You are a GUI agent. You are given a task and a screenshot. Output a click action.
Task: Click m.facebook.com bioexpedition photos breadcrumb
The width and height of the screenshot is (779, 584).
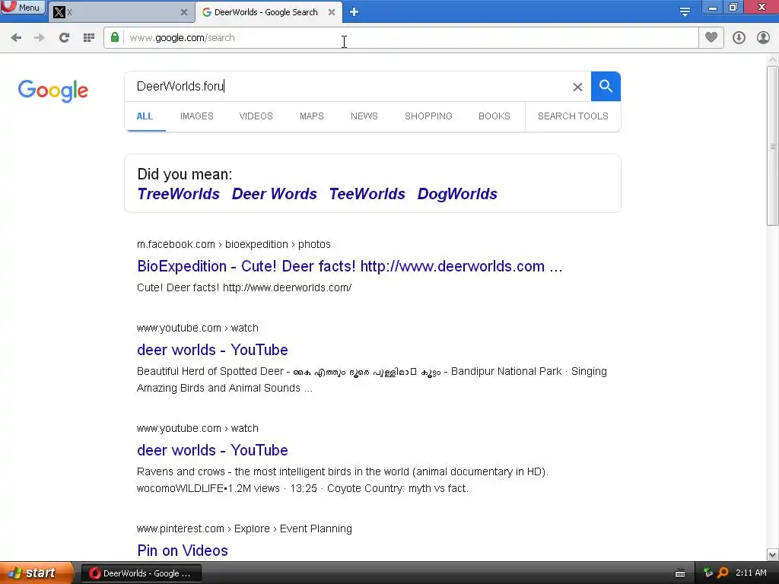coord(234,244)
